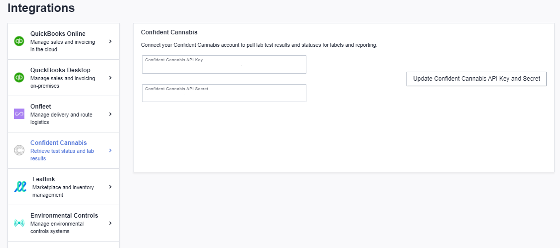
Task: Select the QuickBooks Online integration title
Action: pos(58,33)
